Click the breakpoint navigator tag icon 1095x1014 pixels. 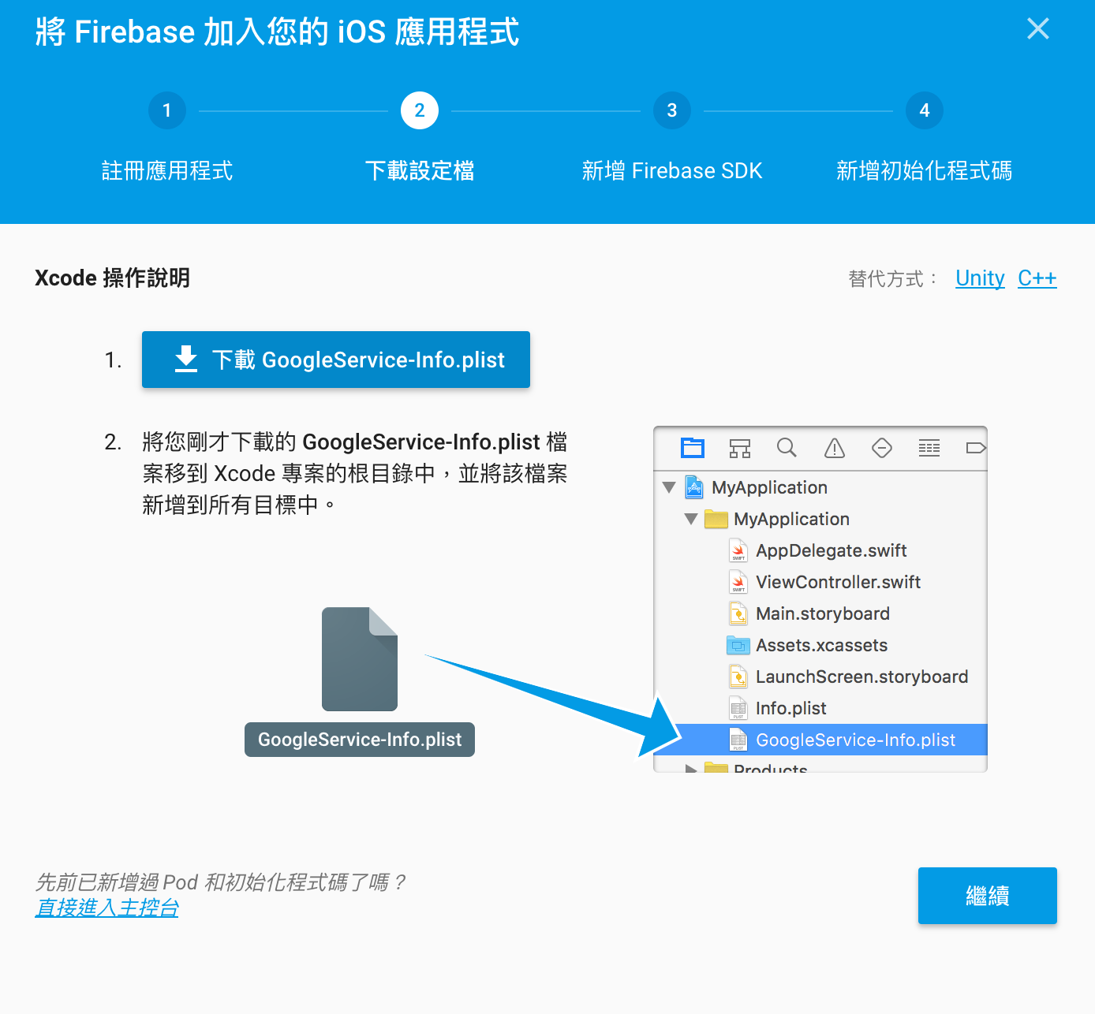[975, 448]
